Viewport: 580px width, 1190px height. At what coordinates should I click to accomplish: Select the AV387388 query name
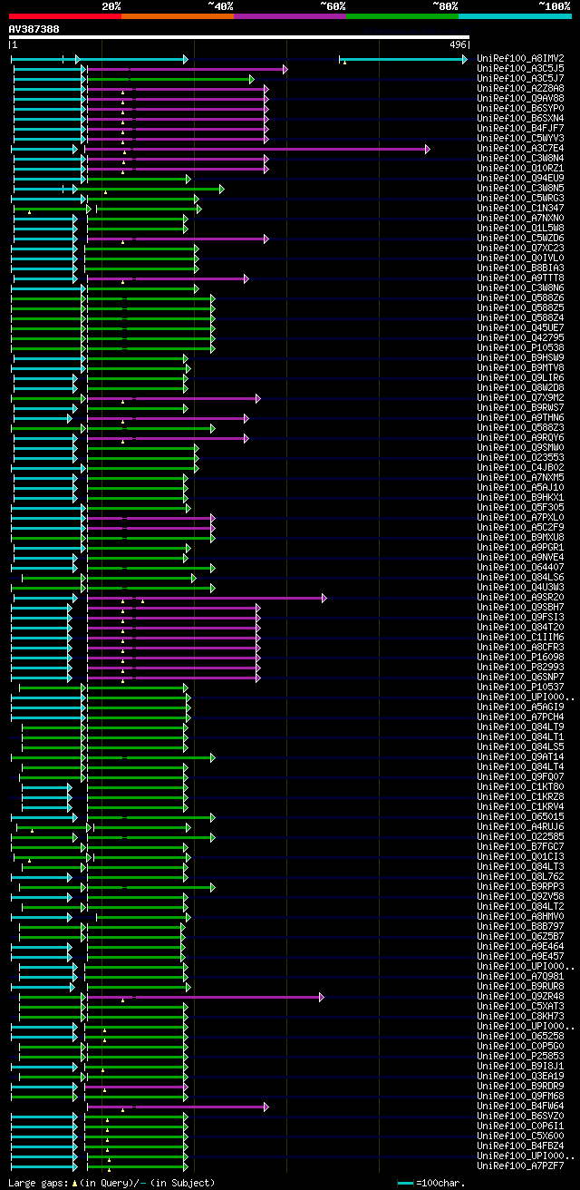coord(34,29)
